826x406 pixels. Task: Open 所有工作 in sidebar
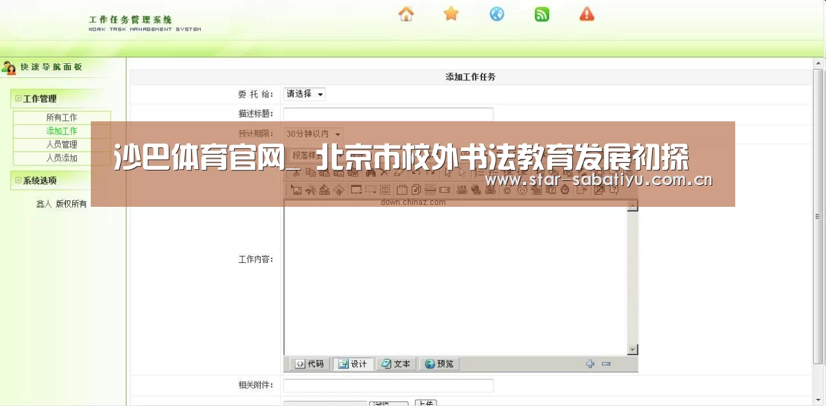pyautogui.click(x=61, y=117)
